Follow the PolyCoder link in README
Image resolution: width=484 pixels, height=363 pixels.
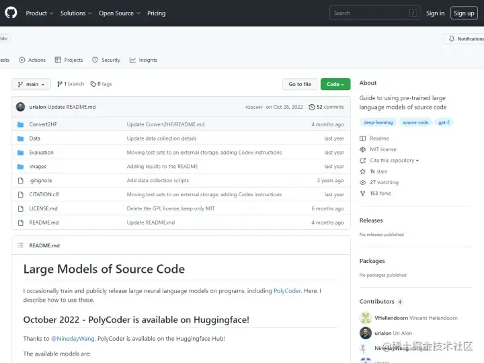coord(287,291)
